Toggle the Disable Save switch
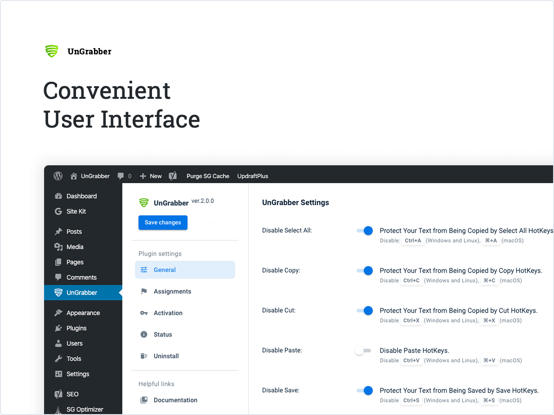Screen dimensions: 554x415 click(365, 391)
